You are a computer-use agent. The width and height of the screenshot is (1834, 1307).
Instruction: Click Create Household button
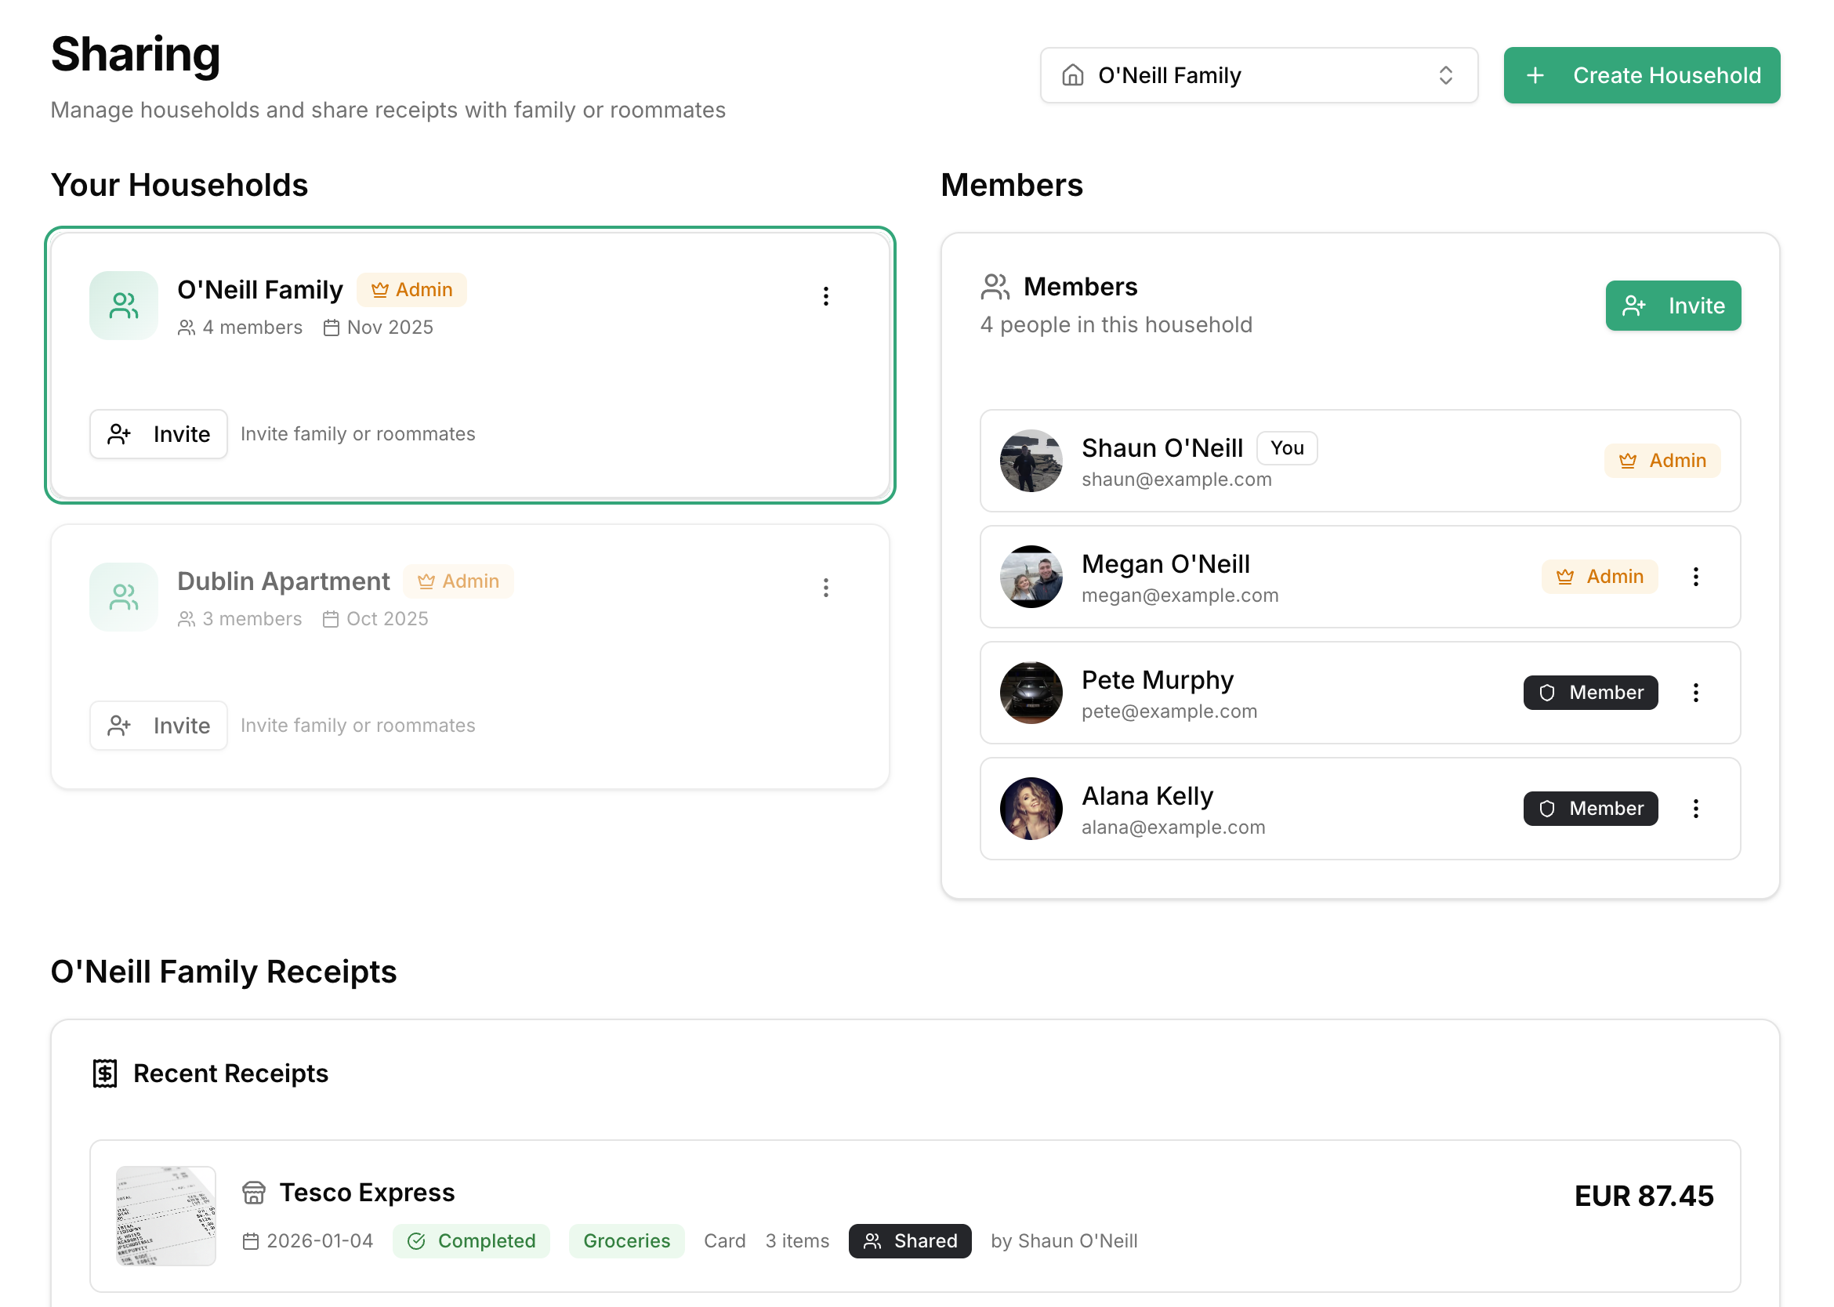click(1640, 76)
